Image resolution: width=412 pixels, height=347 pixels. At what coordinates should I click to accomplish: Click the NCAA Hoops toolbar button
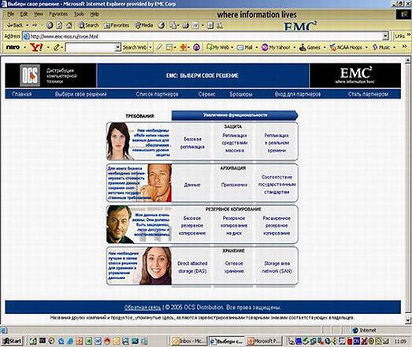[346, 47]
